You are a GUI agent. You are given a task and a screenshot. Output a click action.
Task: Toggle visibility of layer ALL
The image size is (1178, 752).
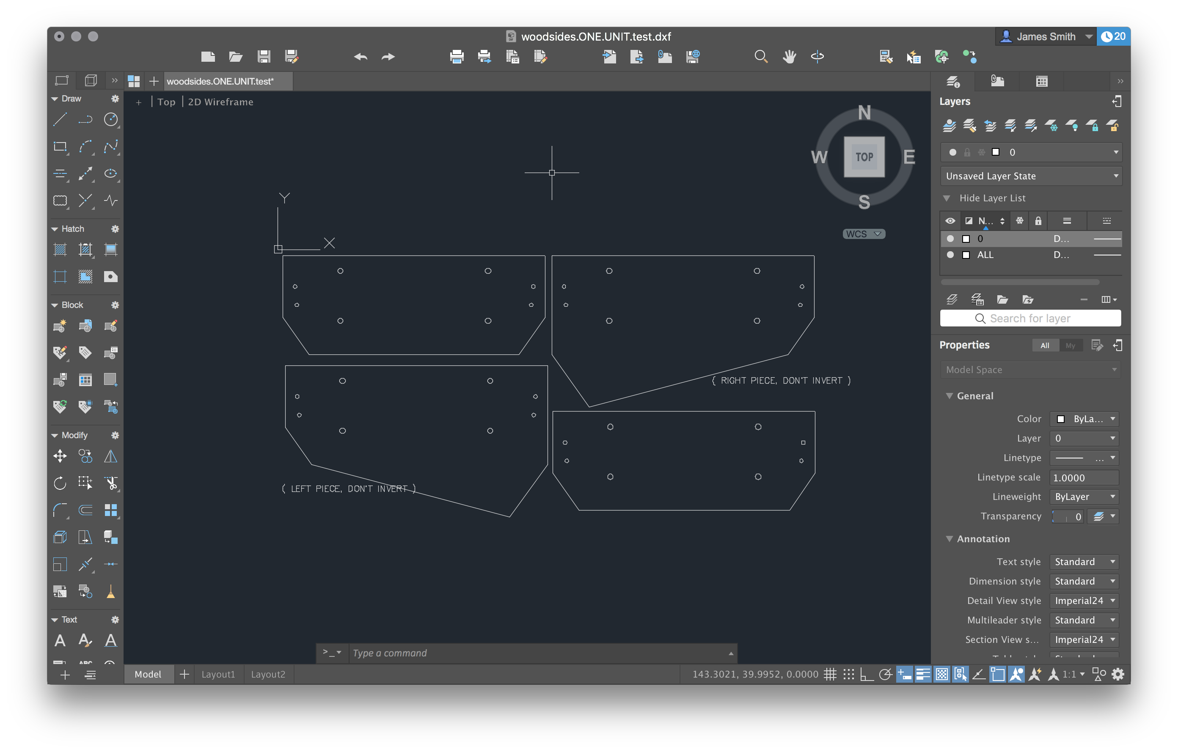[950, 255]
